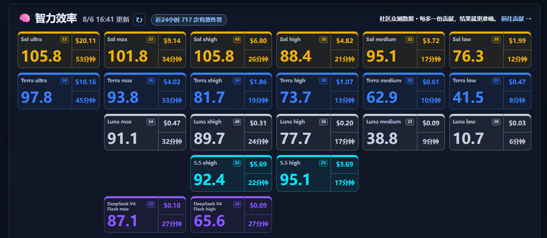The width and height of the screenshot is (547, 238).
Task: Click the 24-hour valid answers pill
Action: (x=189, y=20)
